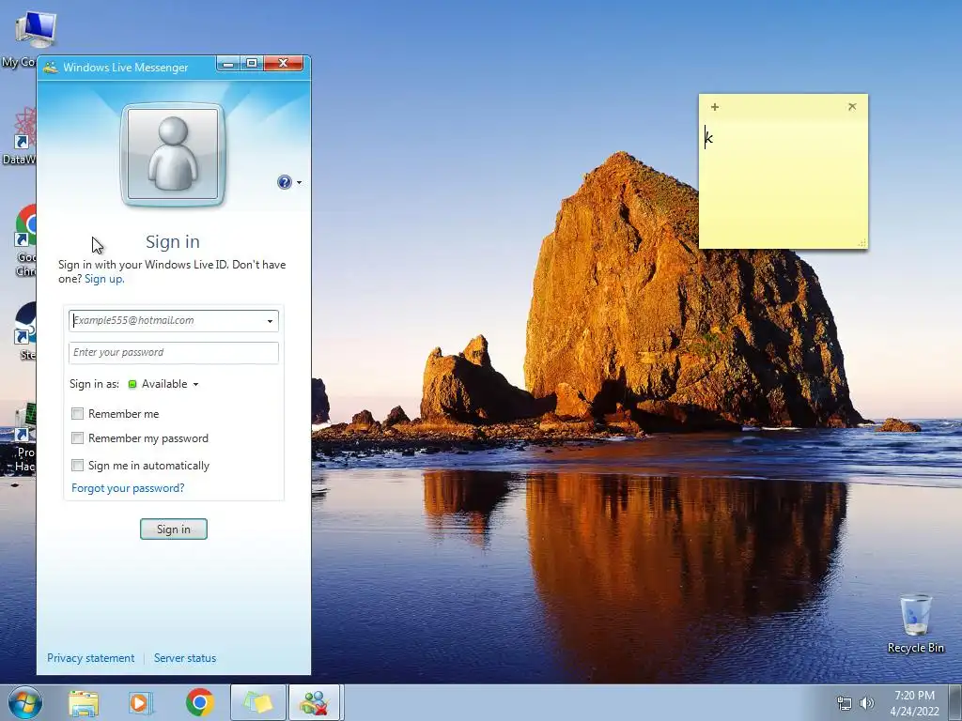
Task: Close the Windows Live Messenger window
Action: (284, 64)
